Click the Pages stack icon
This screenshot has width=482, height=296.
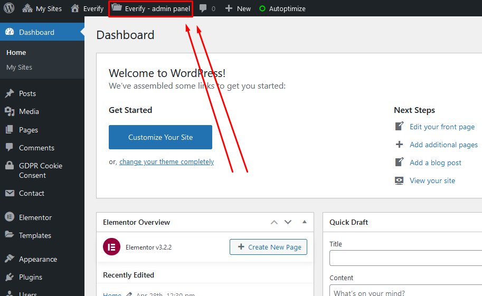[x=10, y=129]
